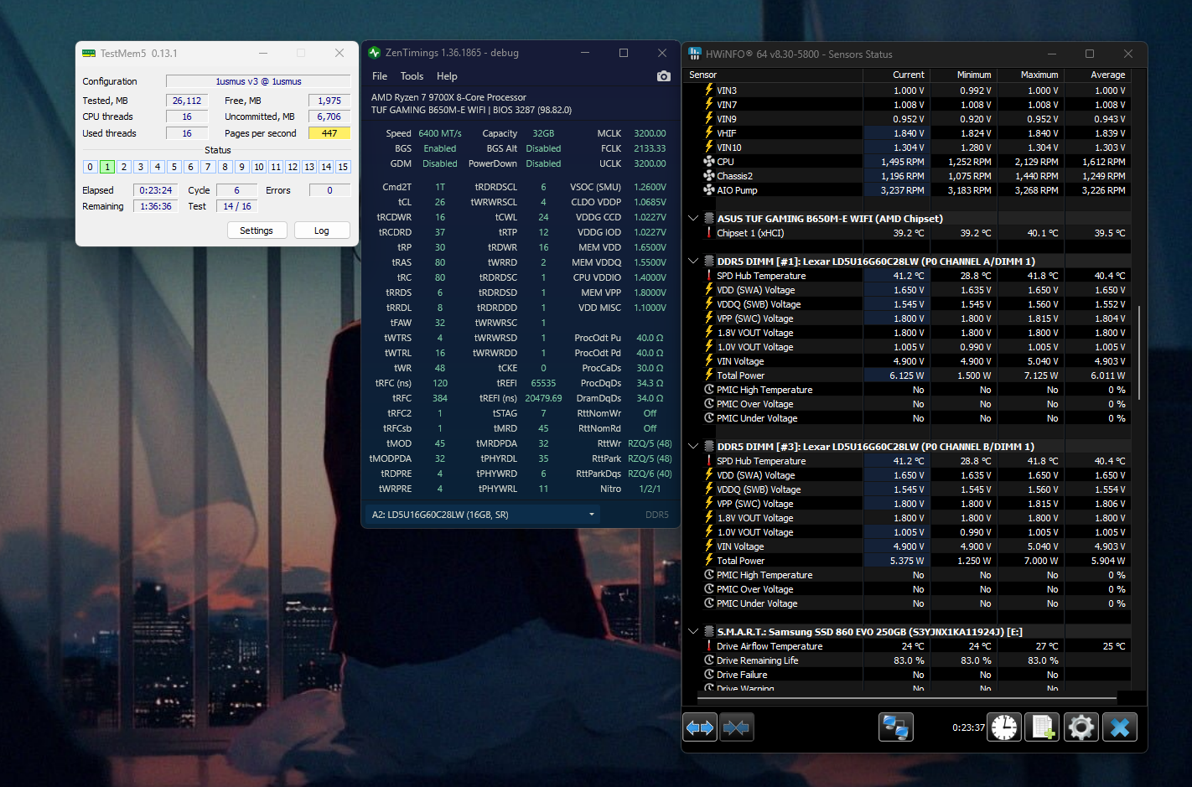1192x787 pixels.
Task: Click the lightning icon beside VIN9
Action: tap(708, 119)
